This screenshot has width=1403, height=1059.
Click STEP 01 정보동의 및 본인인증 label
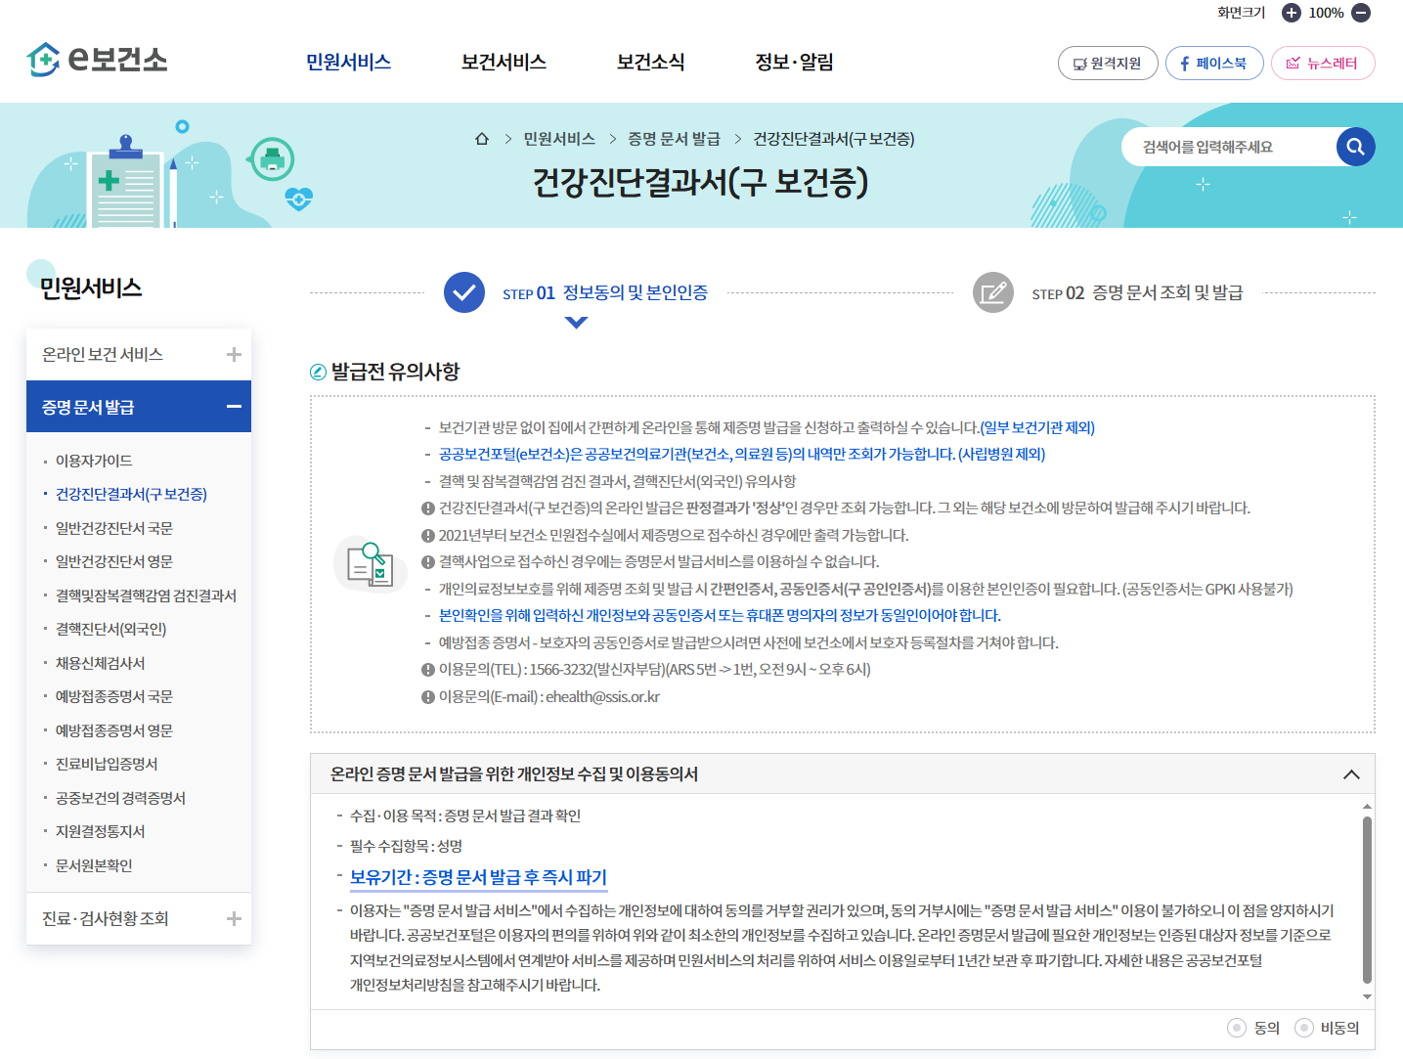605,292
